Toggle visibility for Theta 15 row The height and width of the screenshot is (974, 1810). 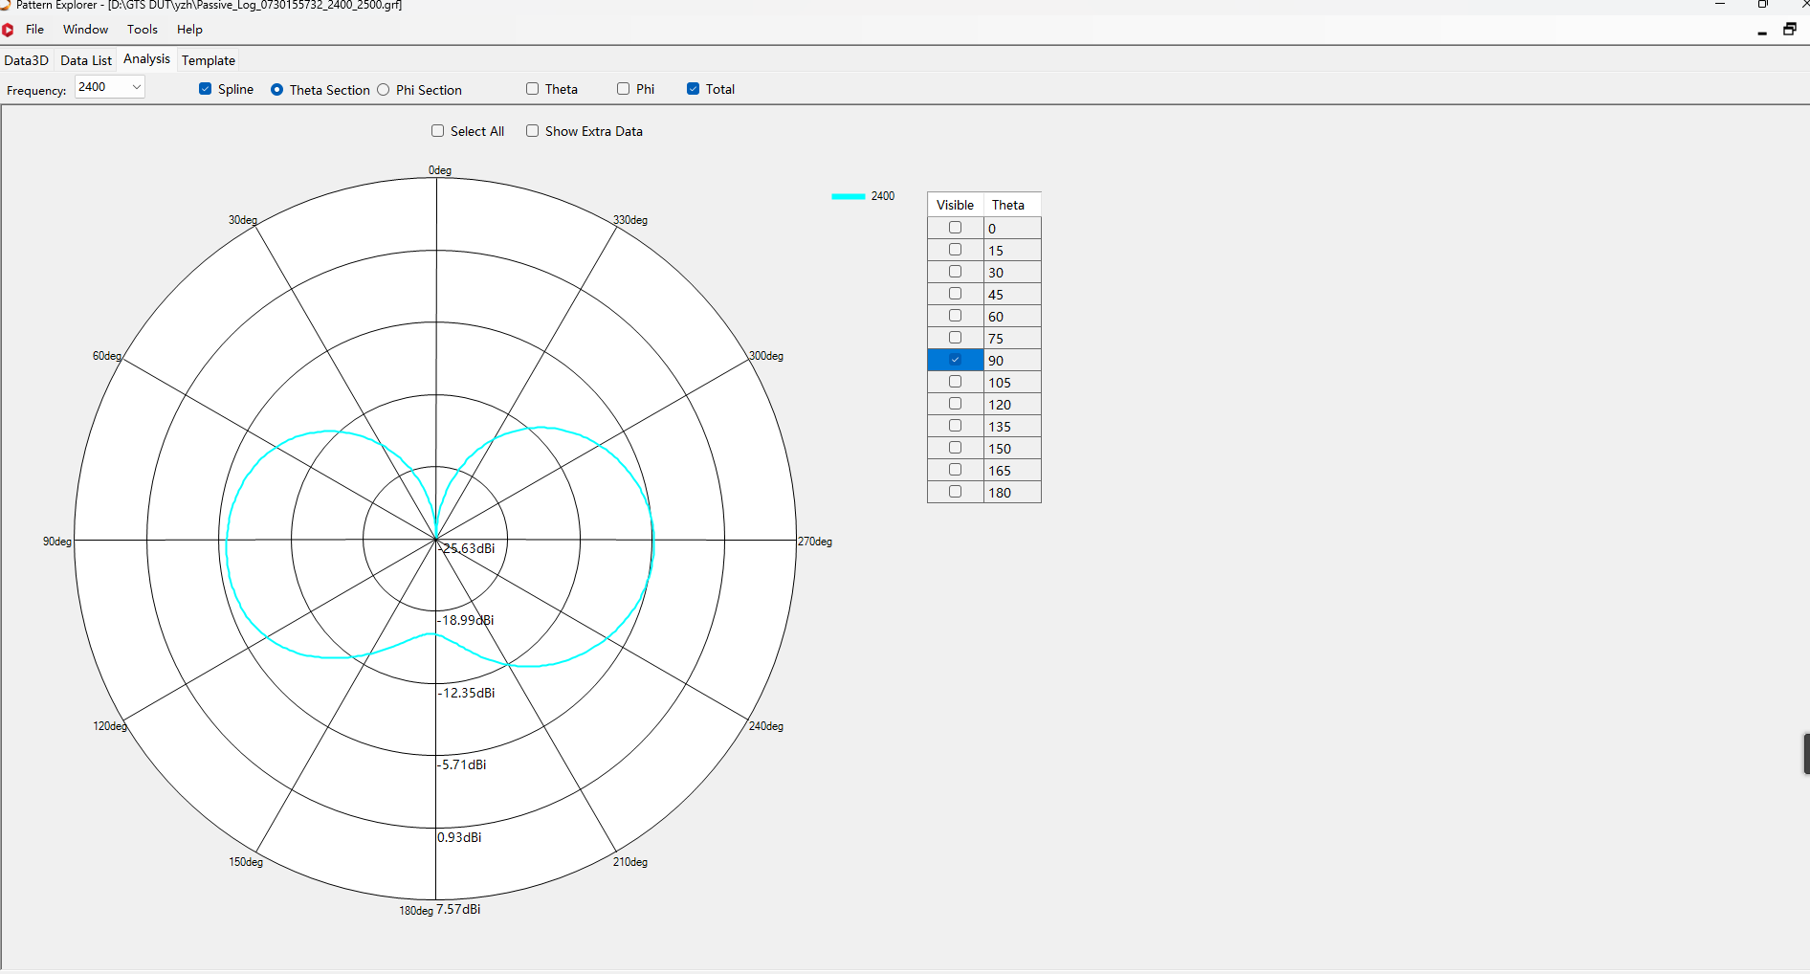point(955,250)
